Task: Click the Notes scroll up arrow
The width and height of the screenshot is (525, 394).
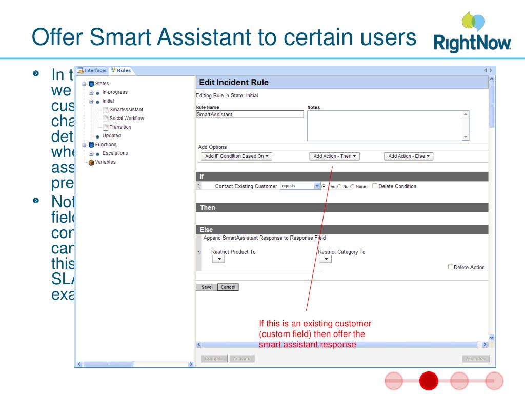Action: point(466,114)
